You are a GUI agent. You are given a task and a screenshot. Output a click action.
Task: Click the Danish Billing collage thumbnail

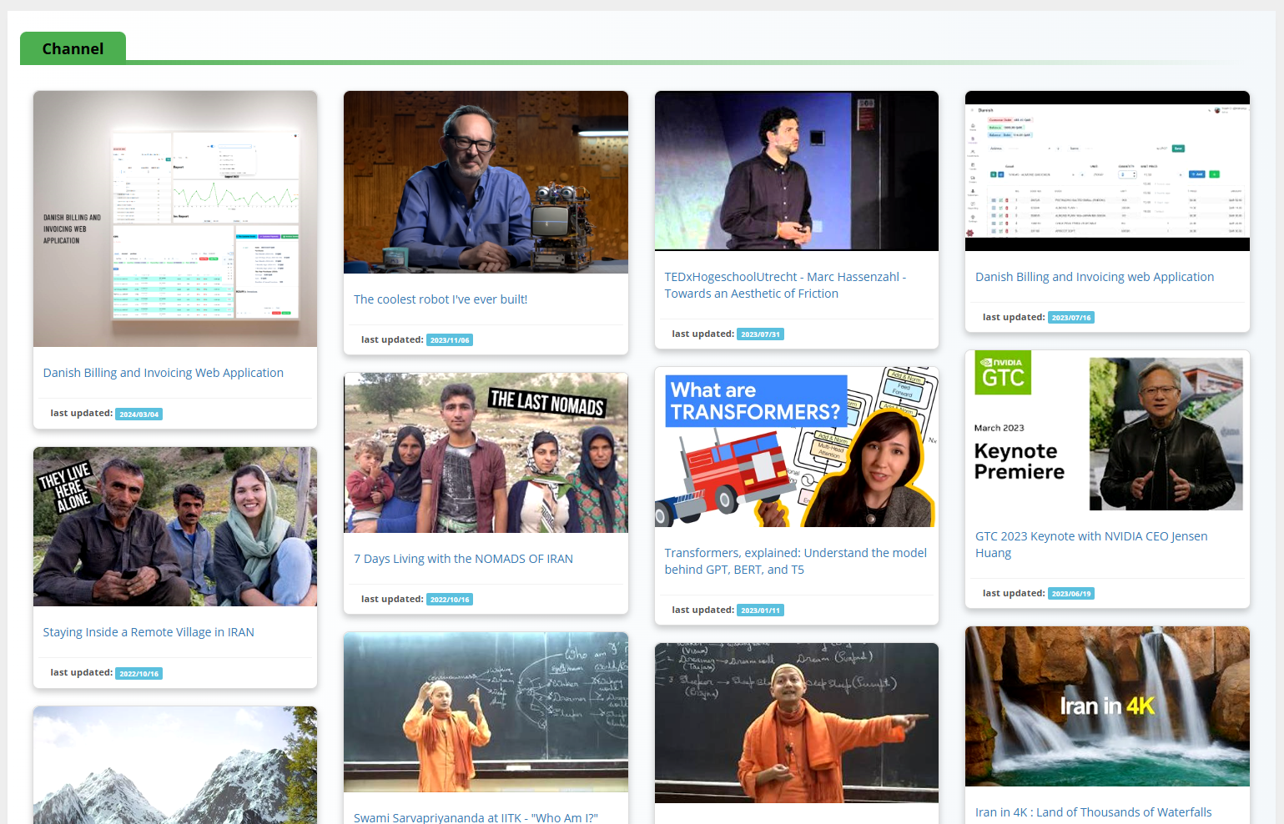pos(175,219)
